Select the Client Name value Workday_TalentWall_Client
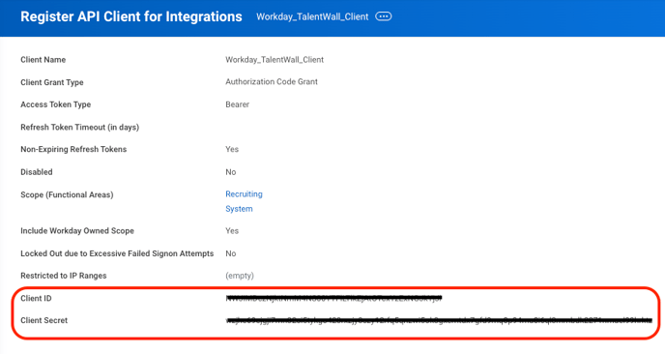This screenshot has height=354, width=665. click(x=275, y=60)
